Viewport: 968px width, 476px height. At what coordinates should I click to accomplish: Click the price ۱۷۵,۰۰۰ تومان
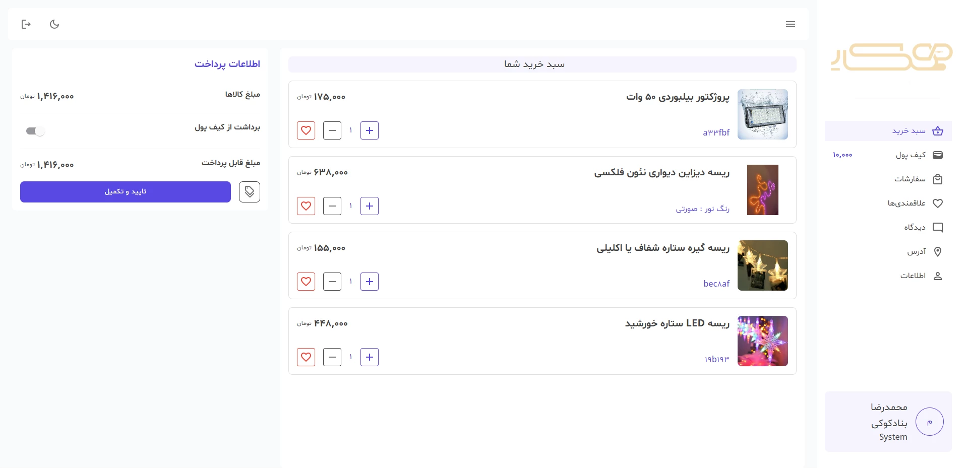pos(321,97)
